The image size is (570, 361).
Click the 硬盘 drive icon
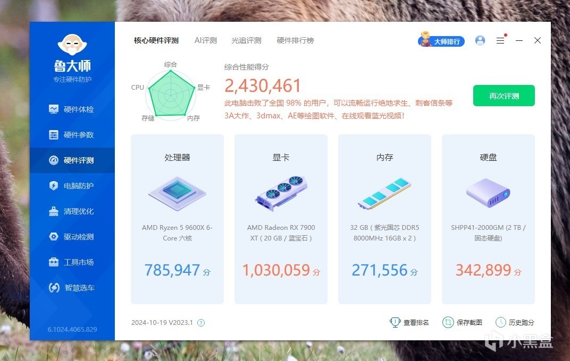(x=488, y=193)
